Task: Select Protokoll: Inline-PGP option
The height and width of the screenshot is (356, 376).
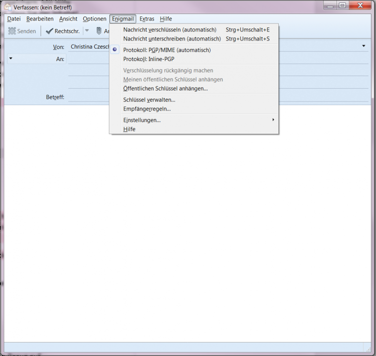Action: click(x=149, y=59)
